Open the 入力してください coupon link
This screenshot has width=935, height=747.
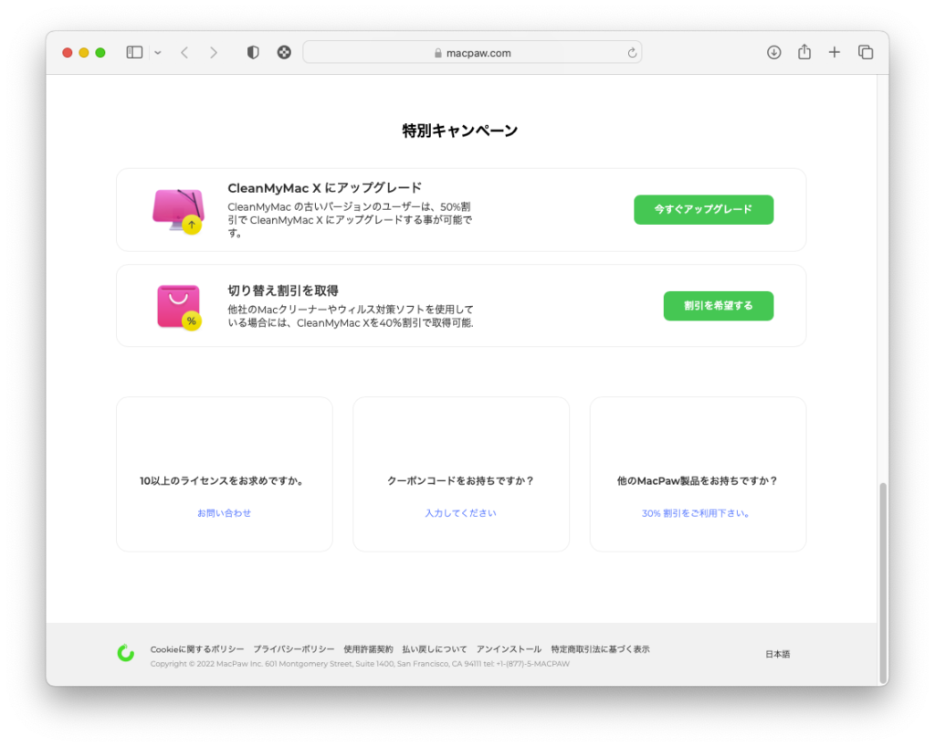point(460,512)
